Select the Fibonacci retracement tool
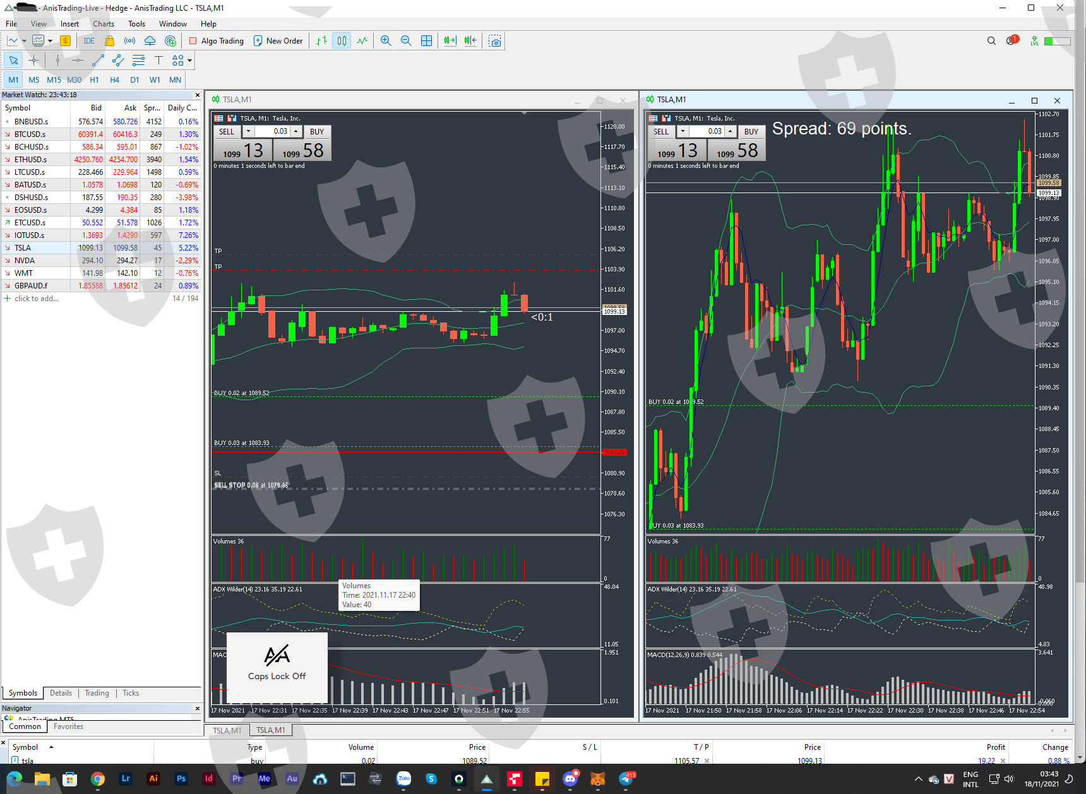Screen dimensions: 1086x794 tap(138, 61)
